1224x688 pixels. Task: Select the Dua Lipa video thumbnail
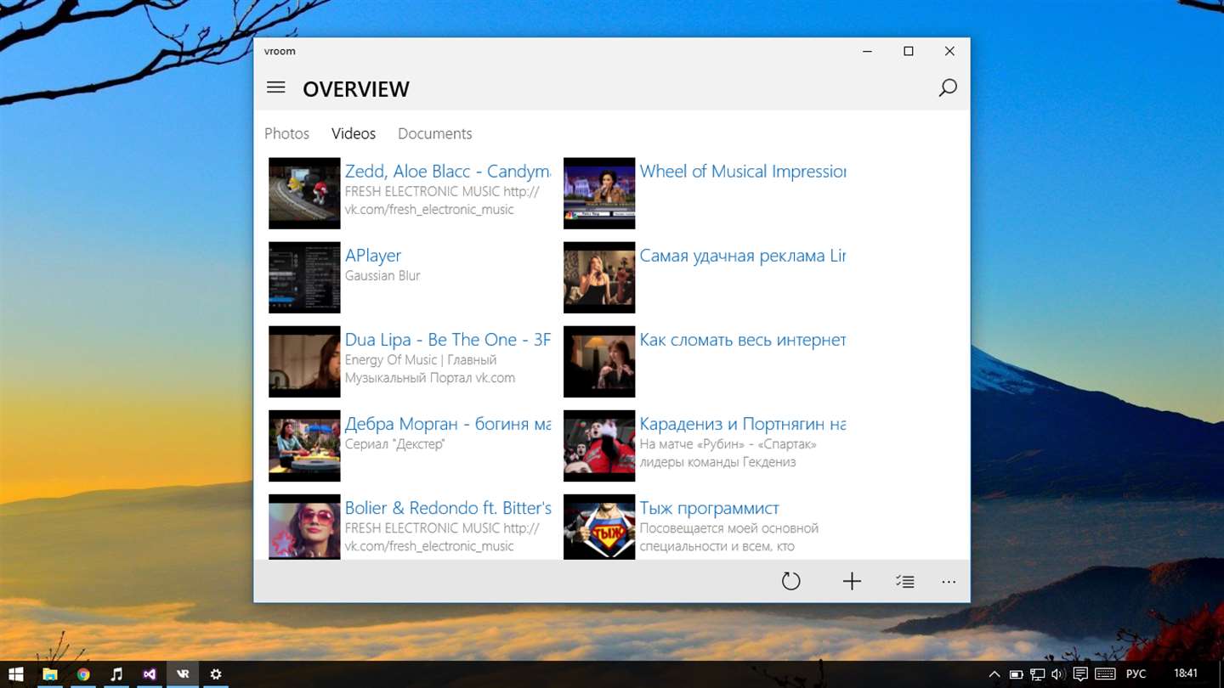click(304, 361)
